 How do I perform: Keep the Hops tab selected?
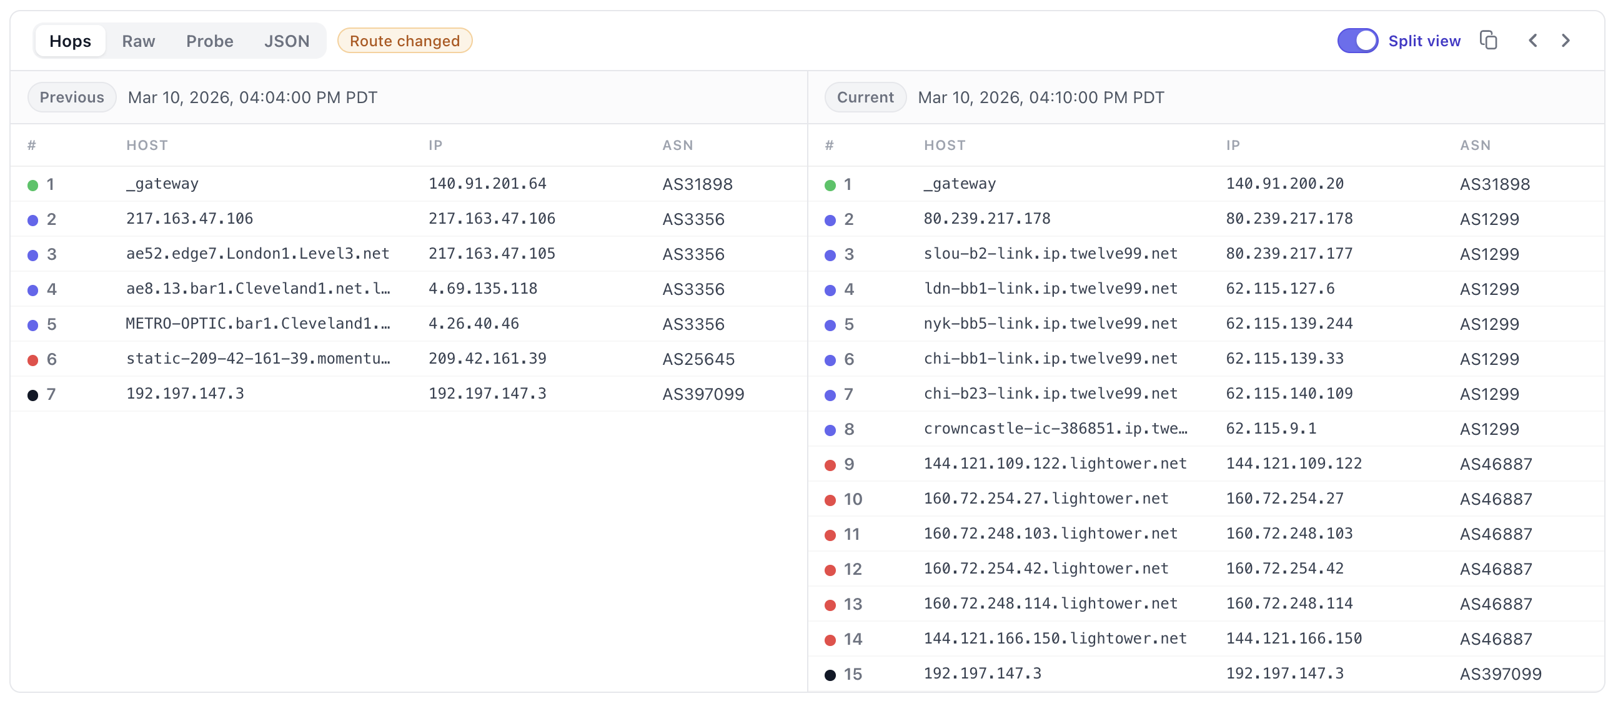[x=70, y=40]
